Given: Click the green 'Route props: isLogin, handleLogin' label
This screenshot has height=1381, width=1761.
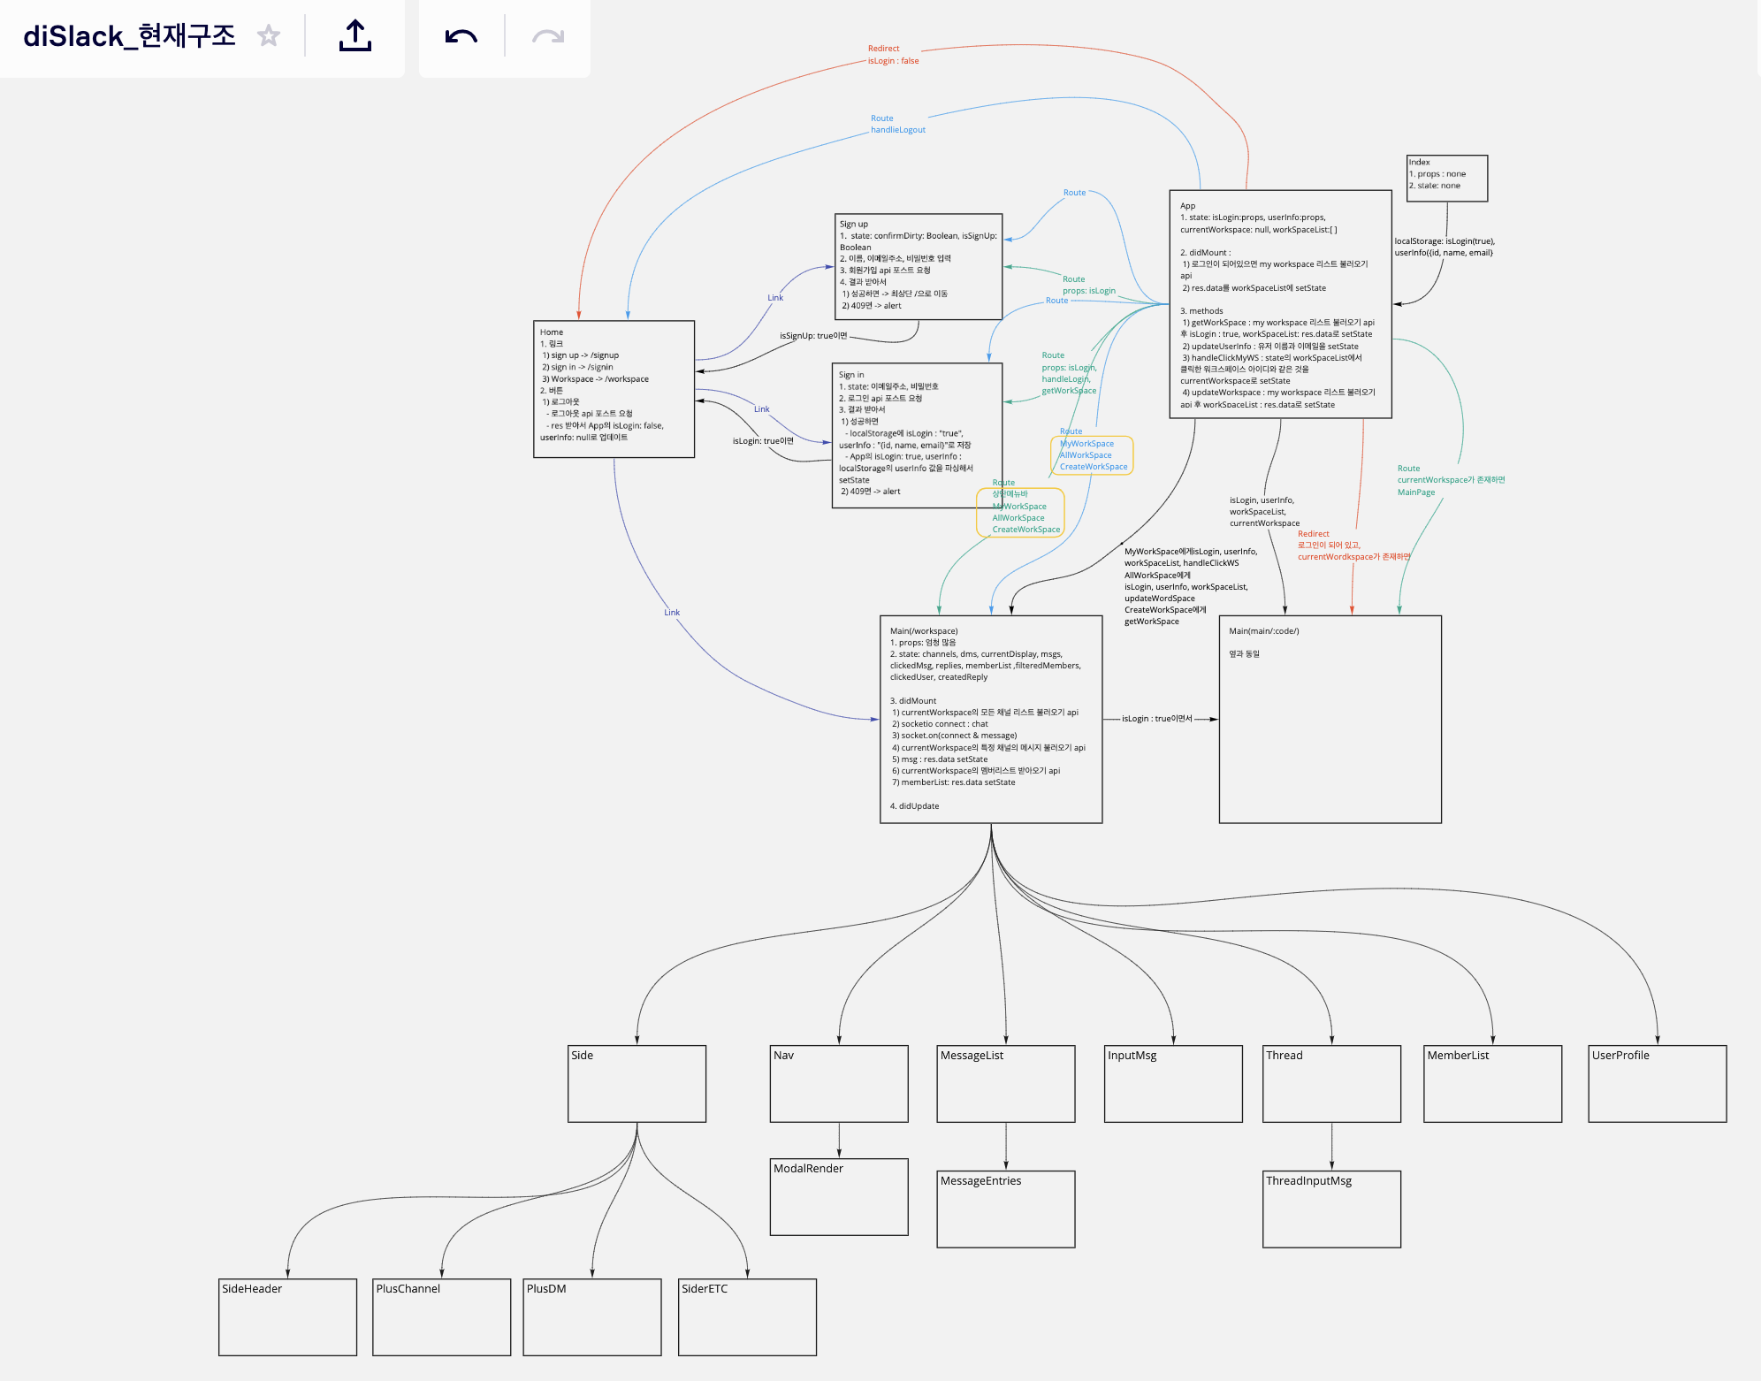Looking at the screenshot, I should (x=1069, y=373).
